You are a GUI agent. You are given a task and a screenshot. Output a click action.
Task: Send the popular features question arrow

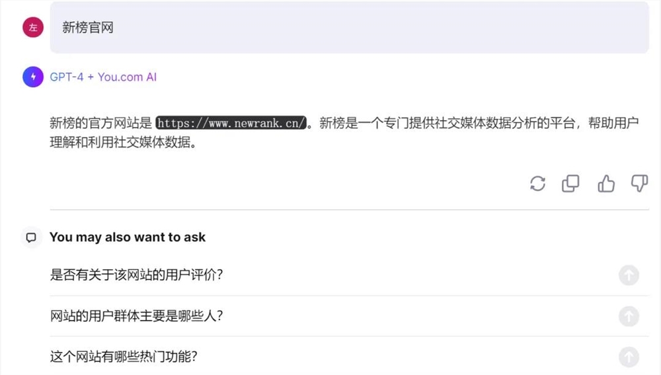tap(629, 357)
